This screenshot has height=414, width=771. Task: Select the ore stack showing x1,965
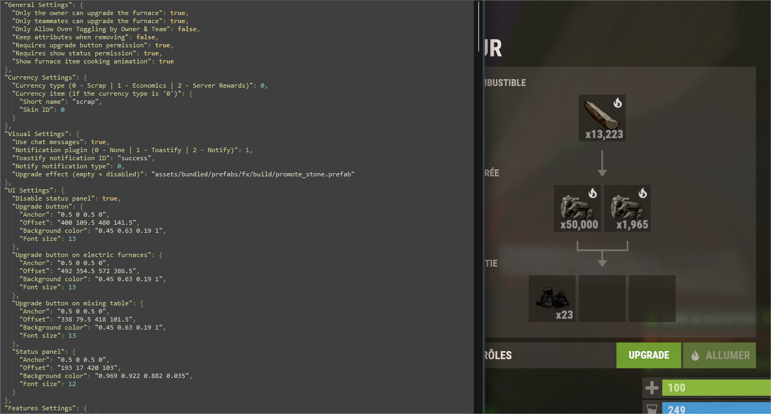click(627, 208)
